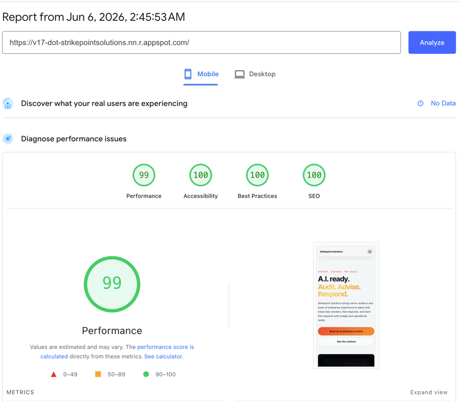
Task: Click the 0–49 range text in the legend
Action: click(x=70, y=374)
